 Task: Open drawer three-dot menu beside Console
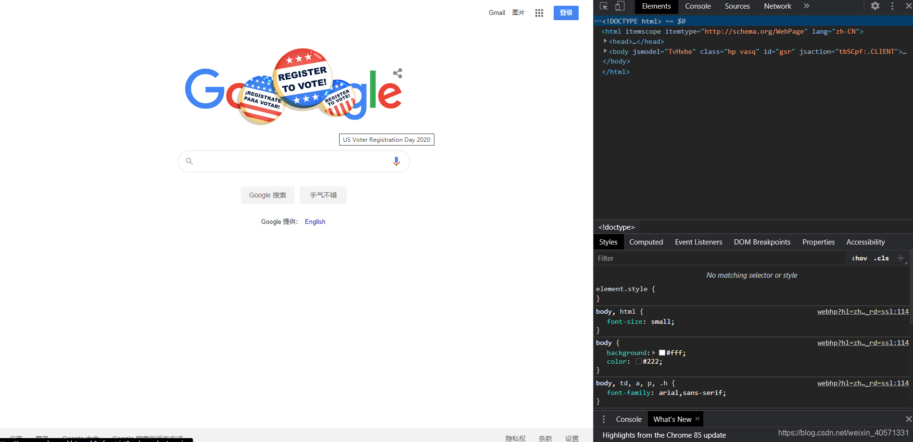click(x=604, y=419)
